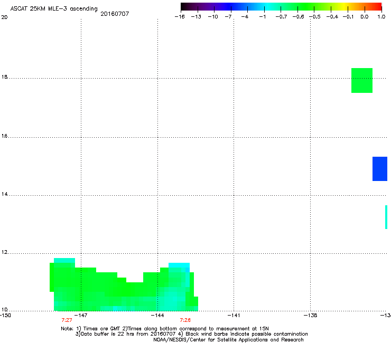
Task: Click the longitude label -150
Action: pyautogui.click(x=5, y=316)
